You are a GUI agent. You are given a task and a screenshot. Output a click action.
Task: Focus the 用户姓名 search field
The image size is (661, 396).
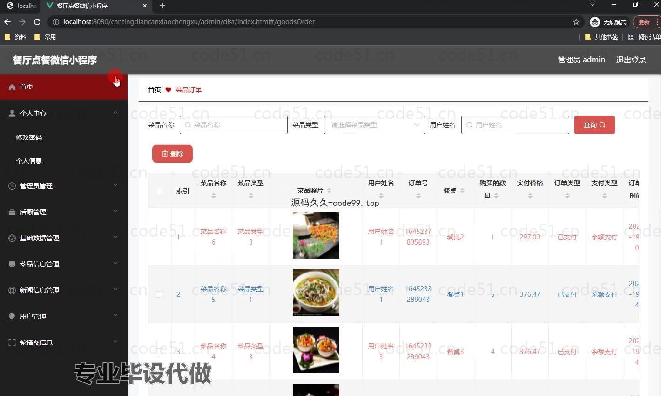pos(515,125)
